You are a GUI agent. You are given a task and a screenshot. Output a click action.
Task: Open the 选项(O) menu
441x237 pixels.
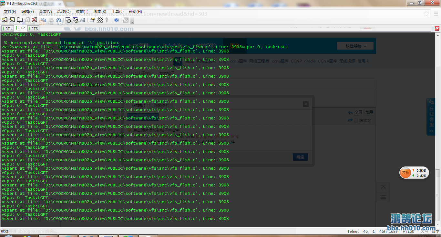[x=64, y=11]
